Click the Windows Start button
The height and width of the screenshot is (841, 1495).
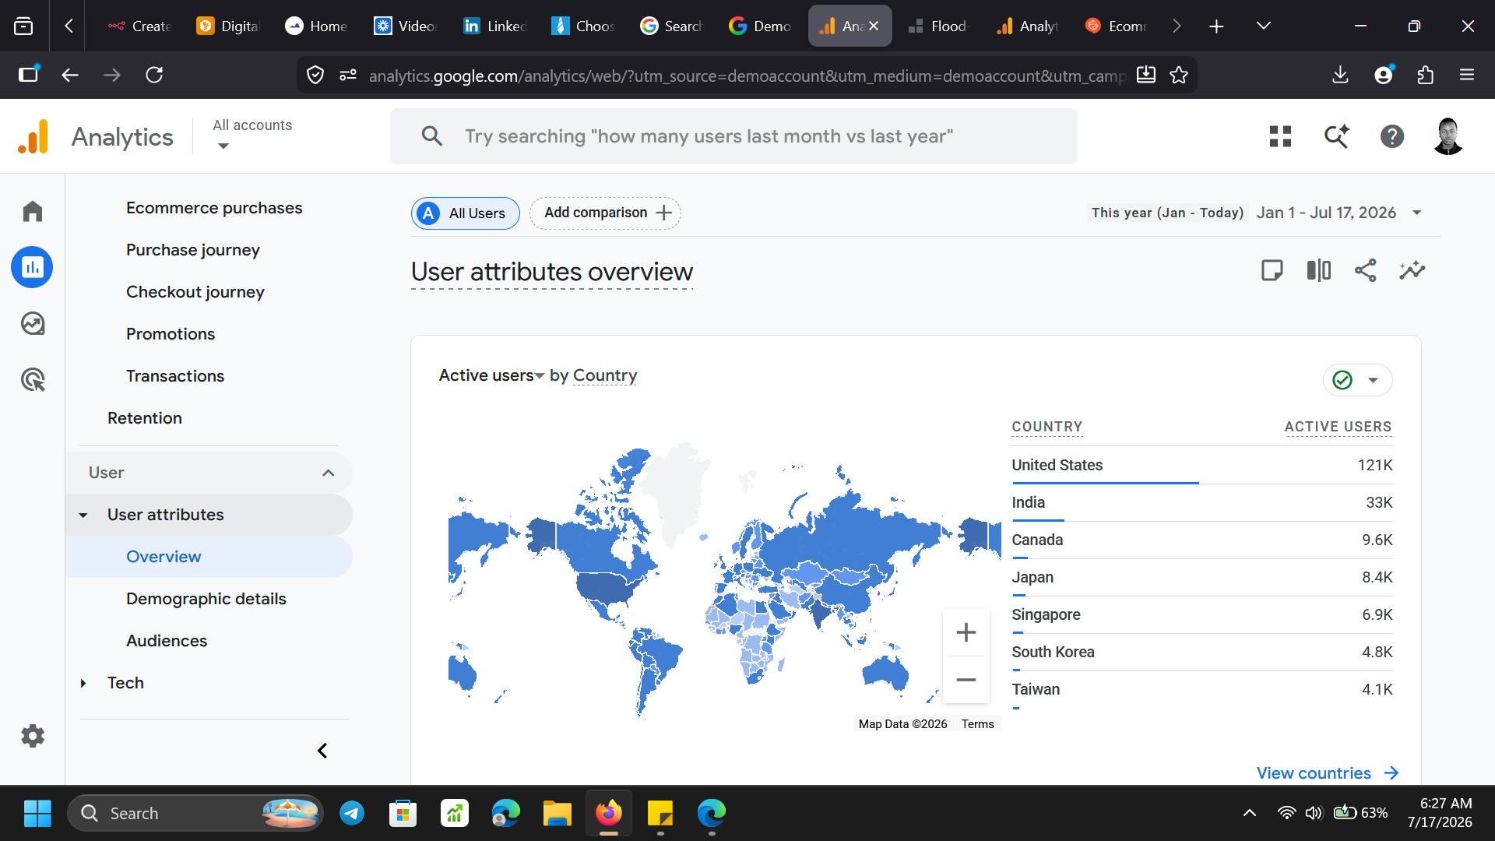pyautogui.click(x=37, y=813)
